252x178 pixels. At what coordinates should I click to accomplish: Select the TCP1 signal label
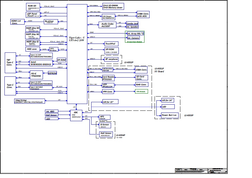click(x=60, y=91)
